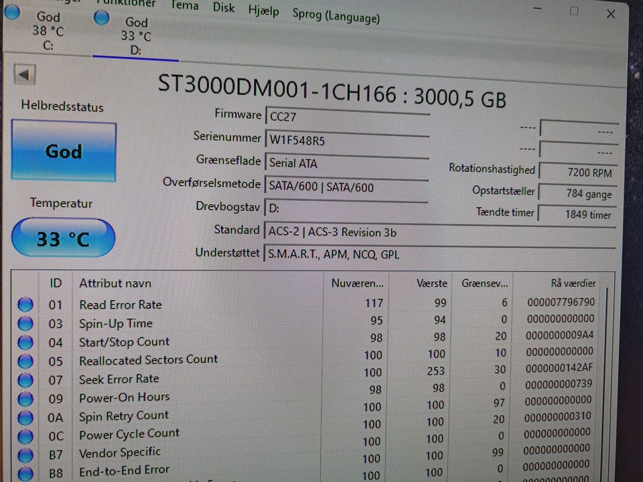Select the Spin-Up Time row text
This screenshot has width=643, height=482.
pos(116,323)
